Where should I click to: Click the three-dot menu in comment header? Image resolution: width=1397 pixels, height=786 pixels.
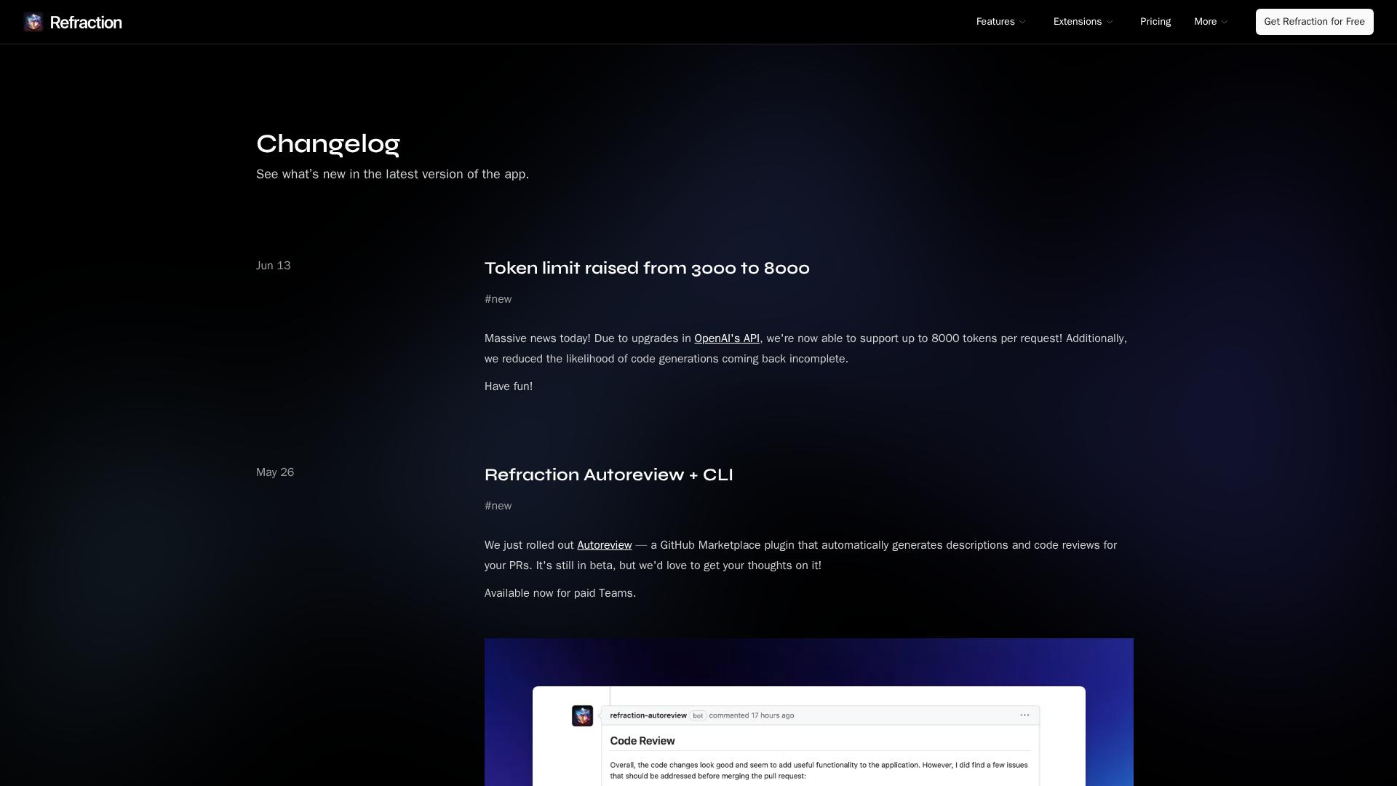point(1024,715)
